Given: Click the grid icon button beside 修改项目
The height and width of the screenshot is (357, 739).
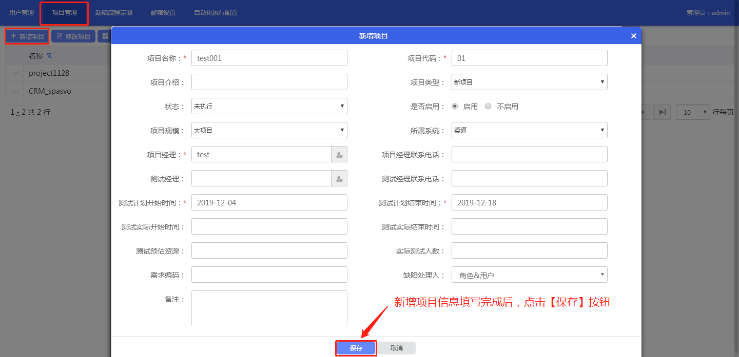Looking at the screenshot, I should [105, 36].
